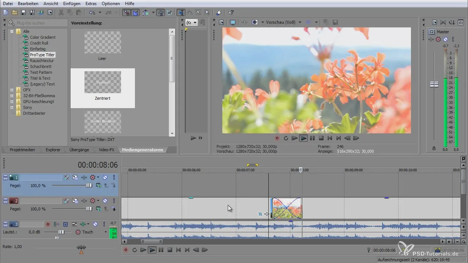Expand the GPU-beschleunigt folder
468x263 pixels.
(x=12, y=102)
